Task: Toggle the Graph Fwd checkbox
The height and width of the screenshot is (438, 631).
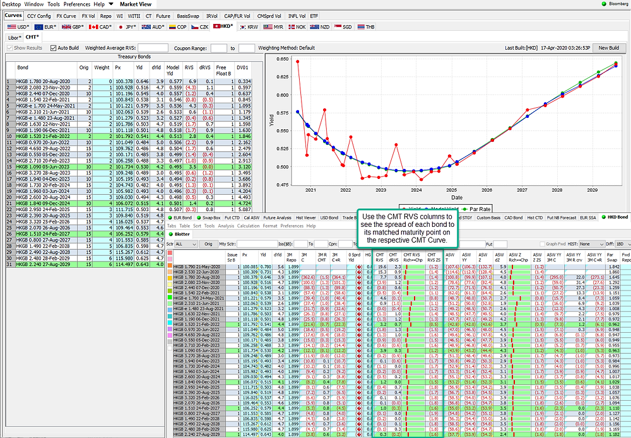Action: click(542, 244)
